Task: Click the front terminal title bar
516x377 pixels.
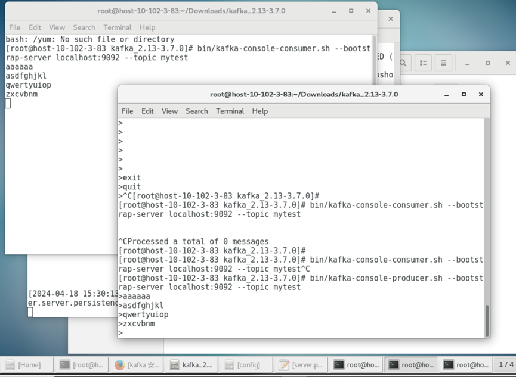Action: (304, 94)
